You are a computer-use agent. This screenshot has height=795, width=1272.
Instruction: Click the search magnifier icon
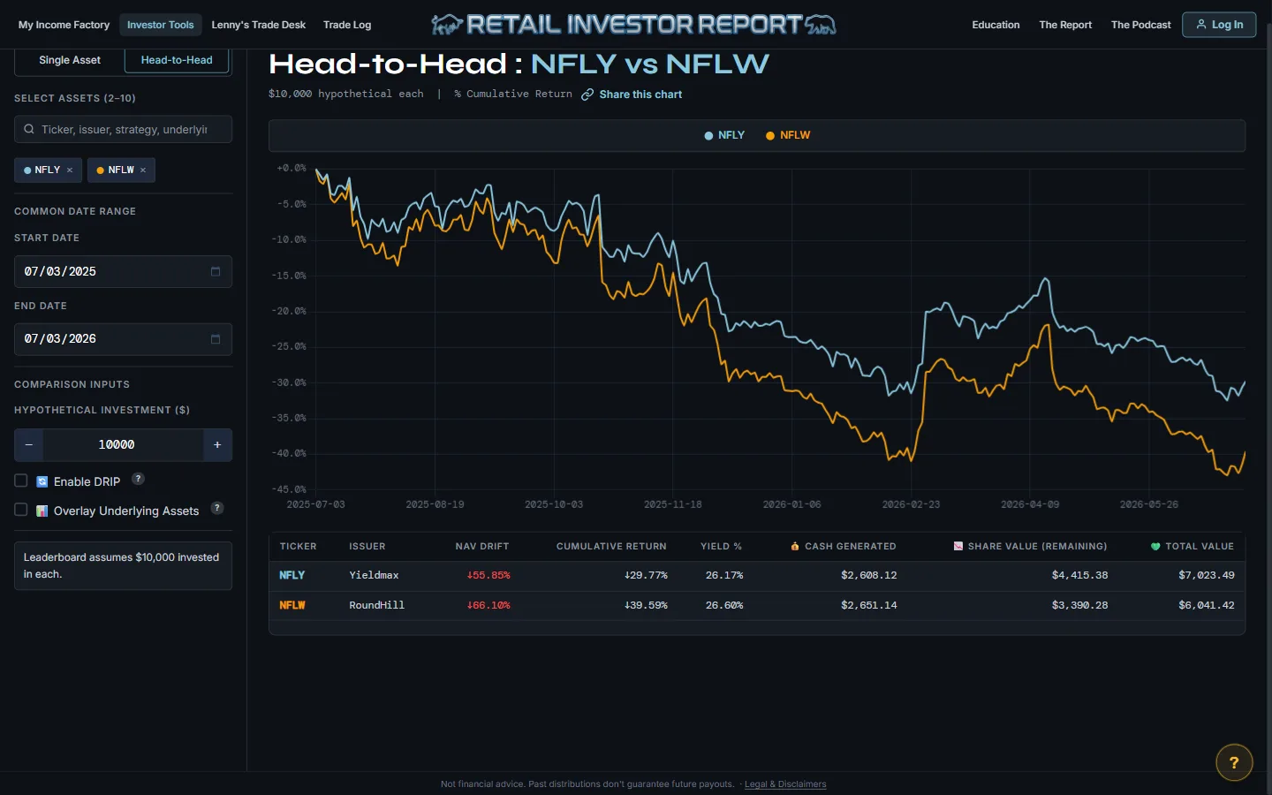[x=29, y=129]
